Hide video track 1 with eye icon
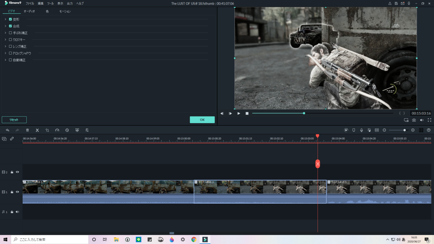The width and height of the screenshot is (434, 244). [x=17, y=192]
